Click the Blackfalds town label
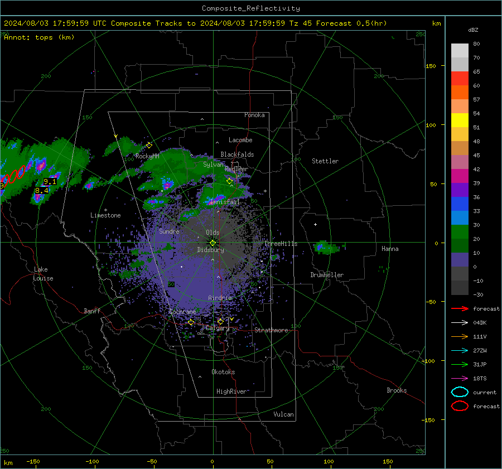Screen dimensions: 502x469 pos(237,154)
